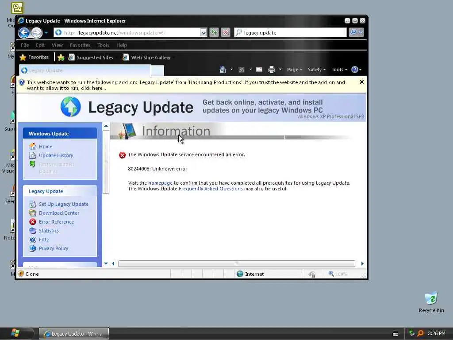
Task: Open the Safety dropdown menu
Action: (317, 70)
